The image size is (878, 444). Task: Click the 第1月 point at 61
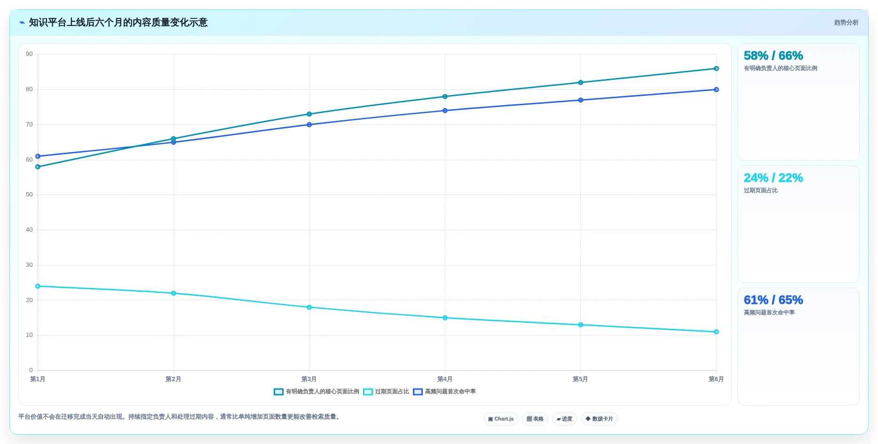[38, 156]
